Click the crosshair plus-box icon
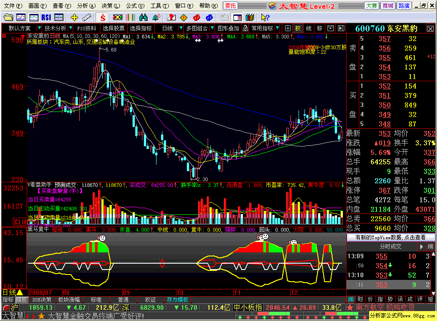Viewport: 437px width, 321px height. click(288, 28)
